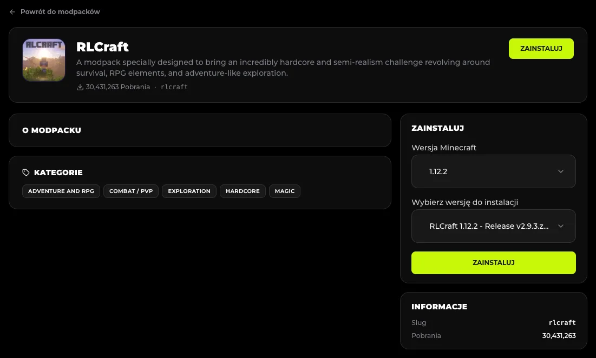Viewport: 596px width, 358px height.
Task: Open the RLCraft modpack logo thumbnail
Action: pyautogui.click(x=44, y=60)
